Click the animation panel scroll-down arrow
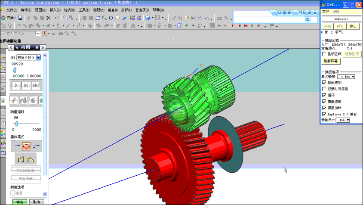Image resolution: width=363 pixels, height=205 pixels. click(x=45, y=194)
